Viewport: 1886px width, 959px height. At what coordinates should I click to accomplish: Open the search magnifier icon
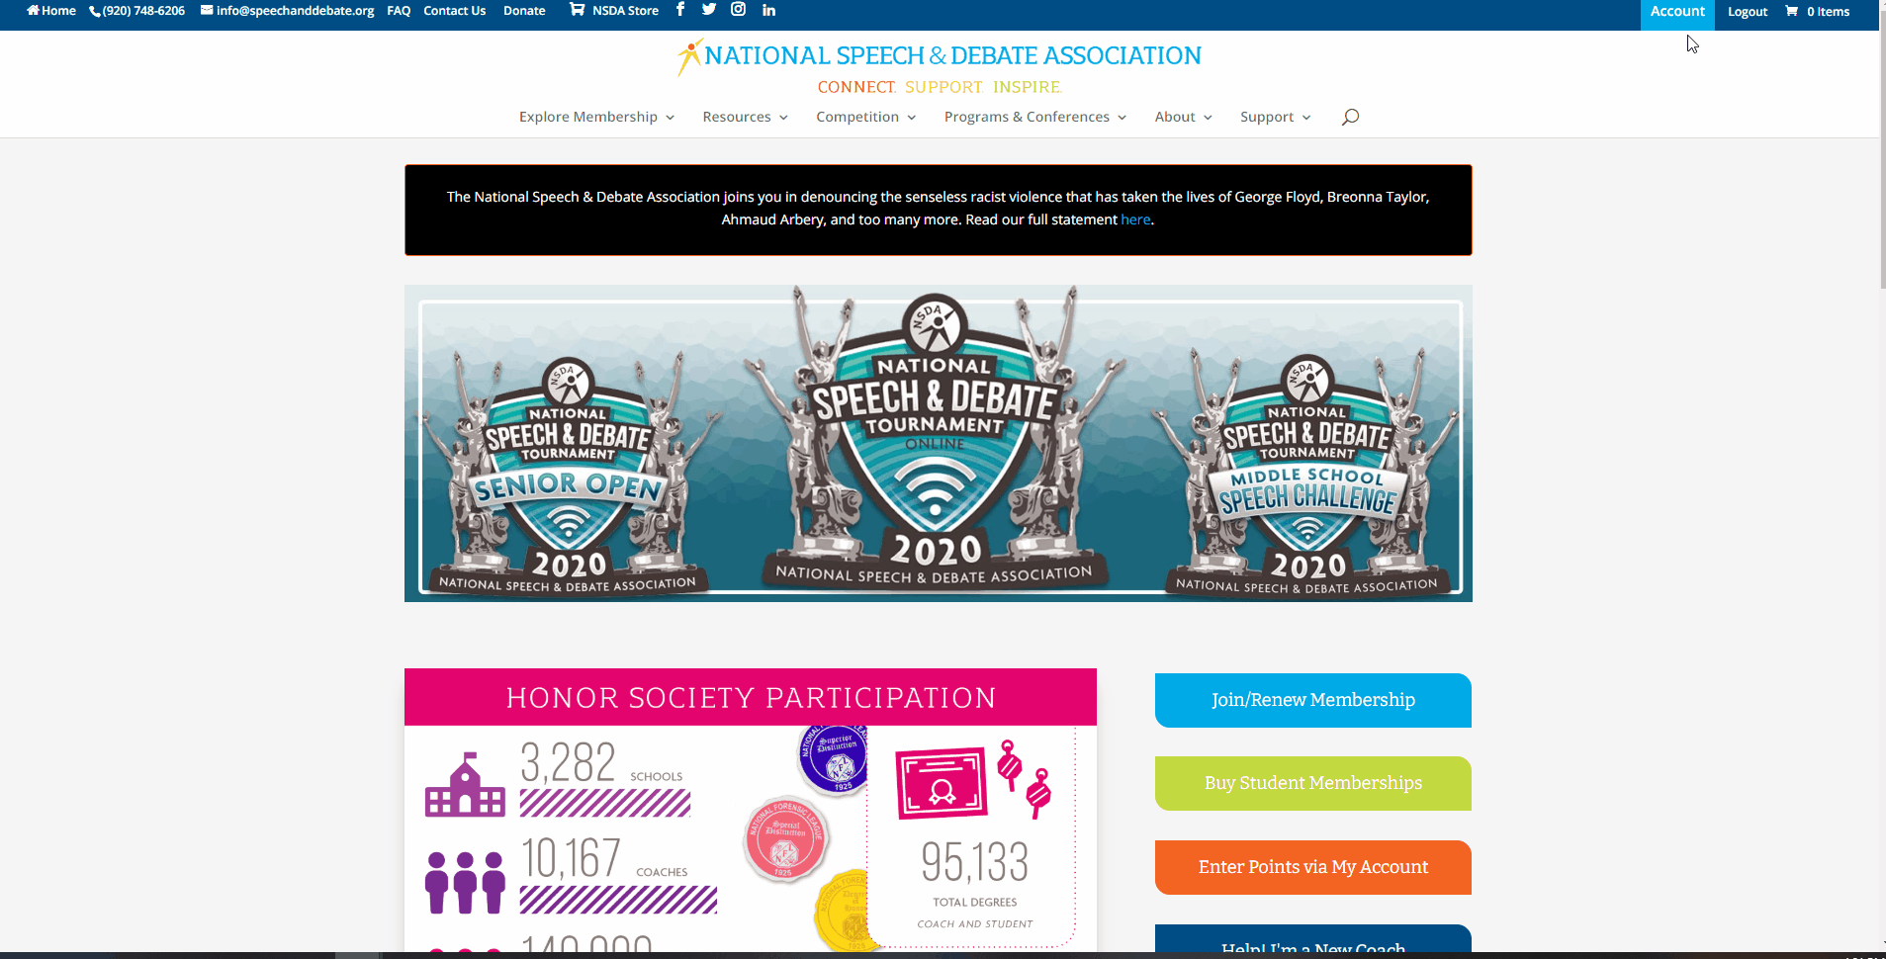pyautogui.click(x=1350, y=117)
